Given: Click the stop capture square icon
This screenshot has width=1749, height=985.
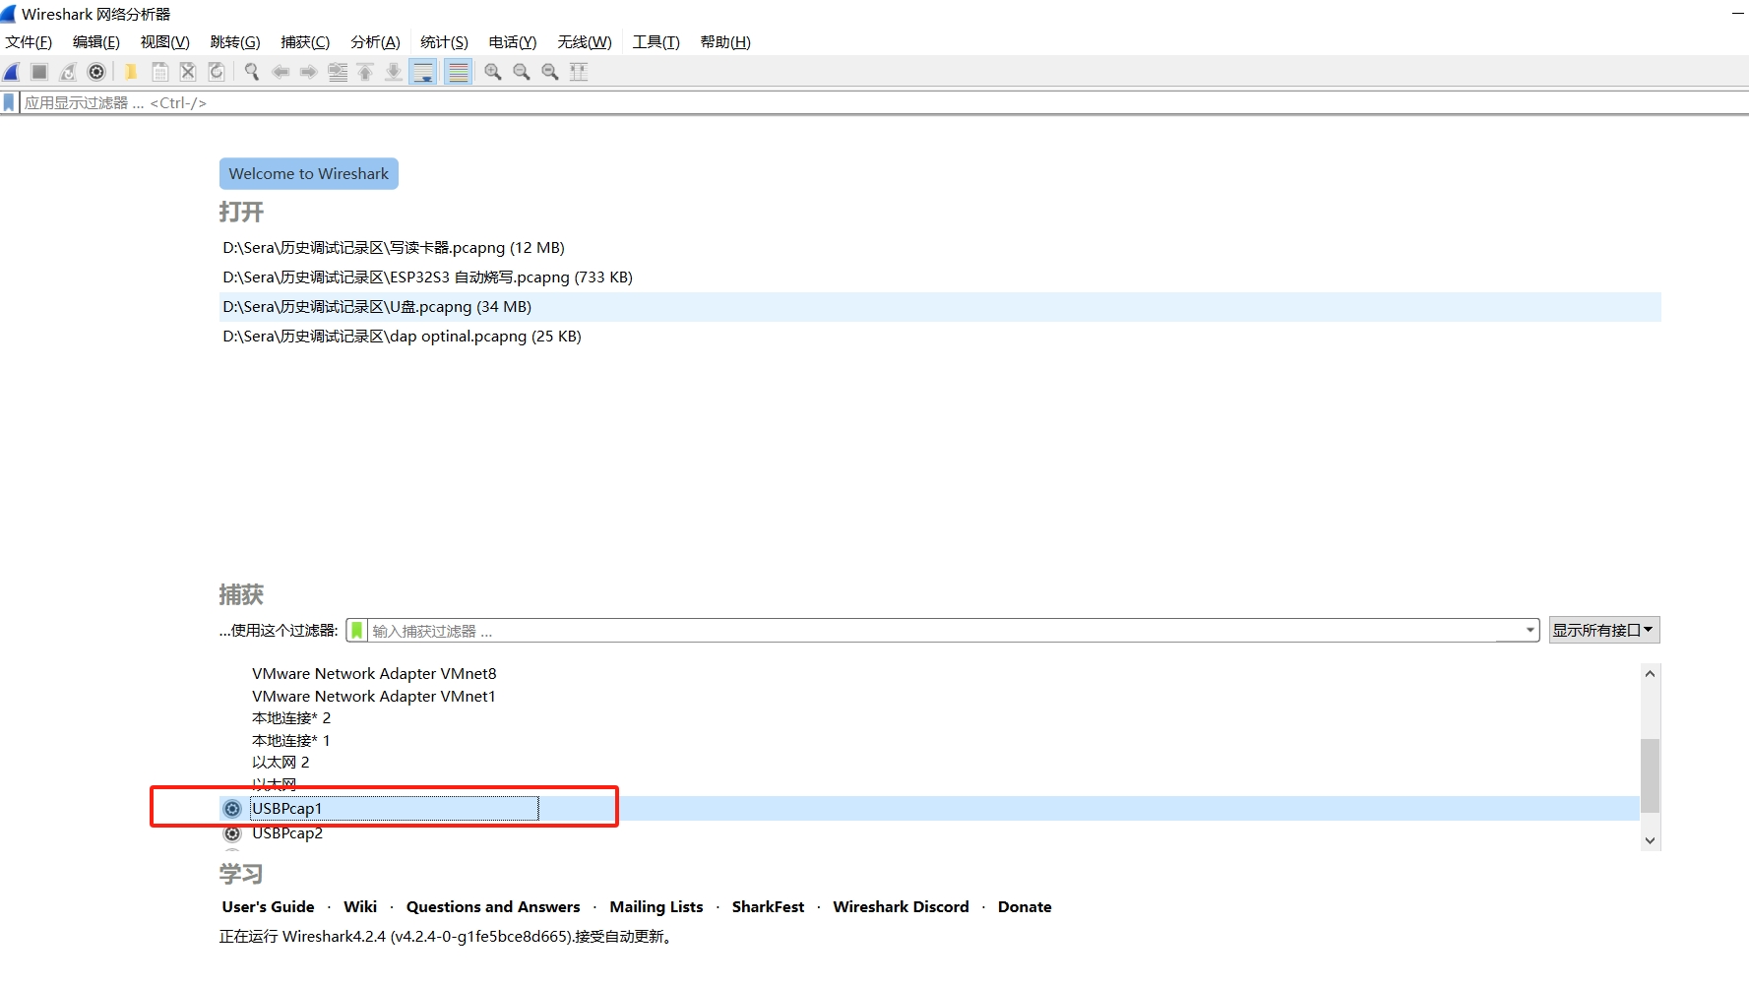Looking at the screenshot, I should click(39, 72).
